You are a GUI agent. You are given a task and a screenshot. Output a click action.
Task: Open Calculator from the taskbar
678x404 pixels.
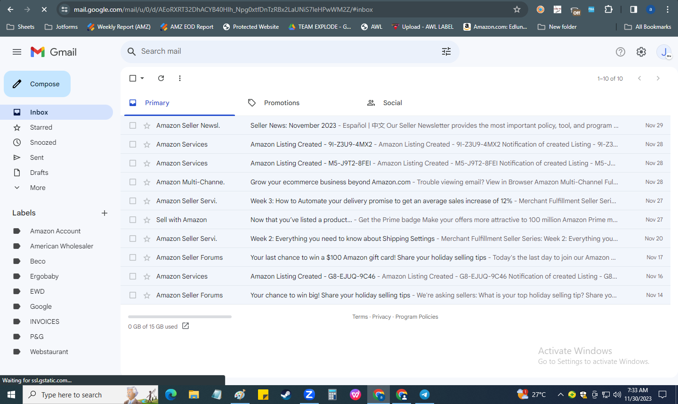(x=332, y=395)
